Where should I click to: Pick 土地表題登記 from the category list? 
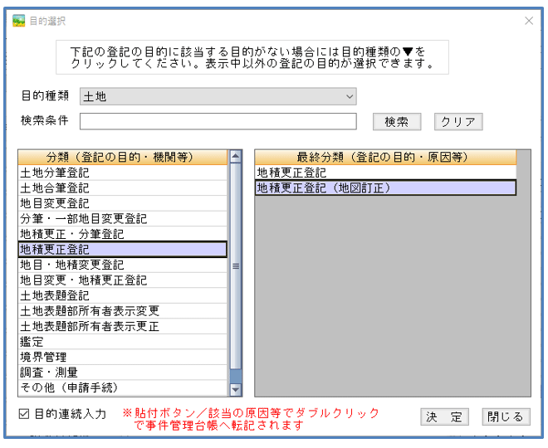coord(122,295)
